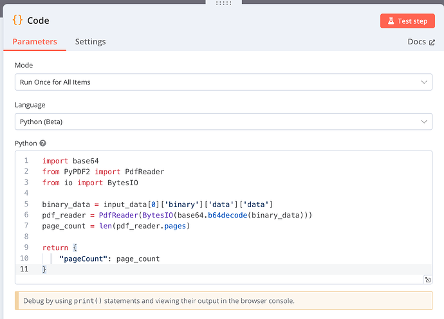Click the Test step button
This screenshot has height=319, width=444.
point(407,21)
